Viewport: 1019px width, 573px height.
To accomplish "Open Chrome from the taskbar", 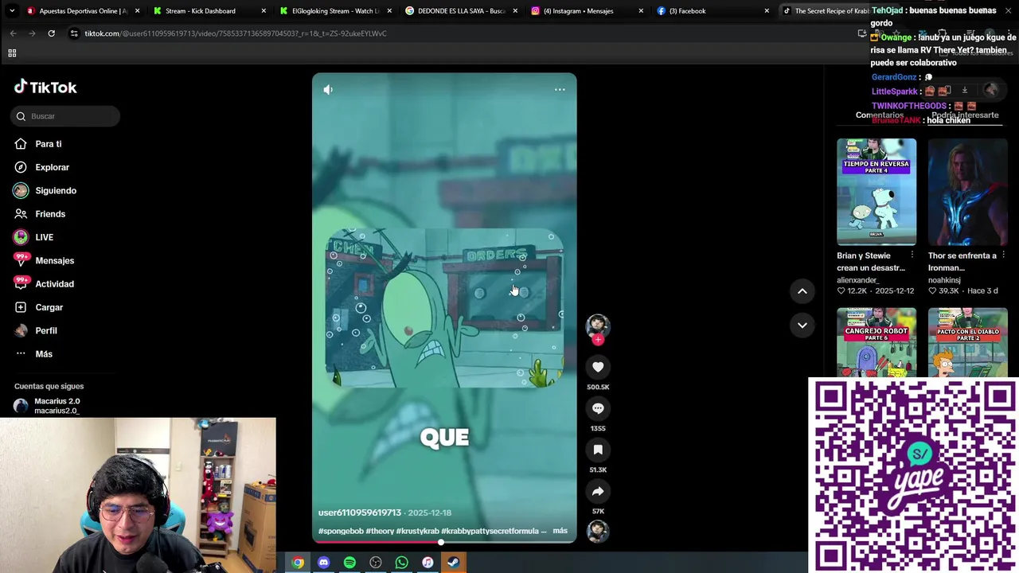I will coord(298,563).
